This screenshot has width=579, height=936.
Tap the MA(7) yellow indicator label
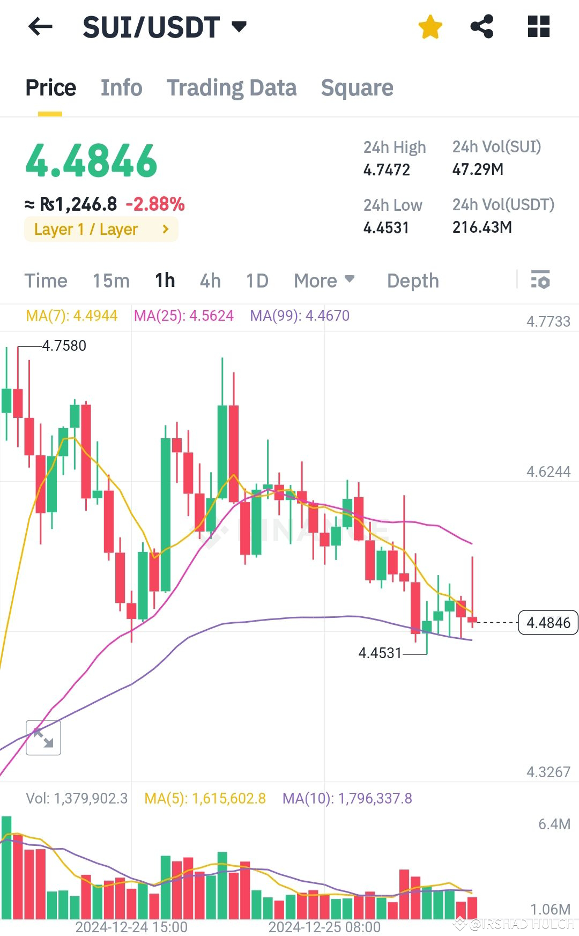click(71, 316)
